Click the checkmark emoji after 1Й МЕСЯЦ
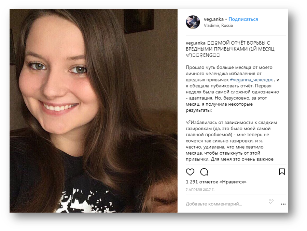307x231 pixels. [x=188, y=55]
